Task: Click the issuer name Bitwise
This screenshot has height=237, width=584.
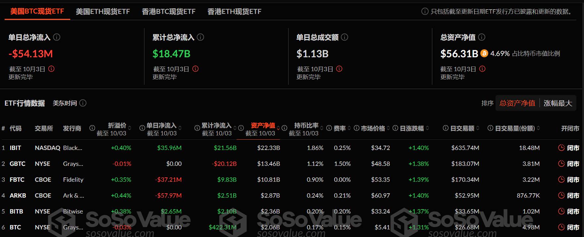Action: tap(73, 211)
